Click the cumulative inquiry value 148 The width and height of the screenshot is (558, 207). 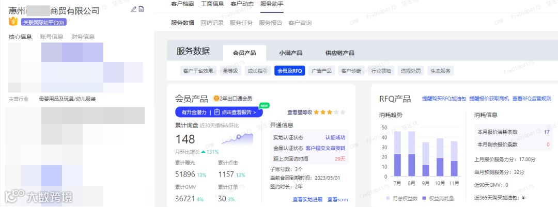coord(185,139)
